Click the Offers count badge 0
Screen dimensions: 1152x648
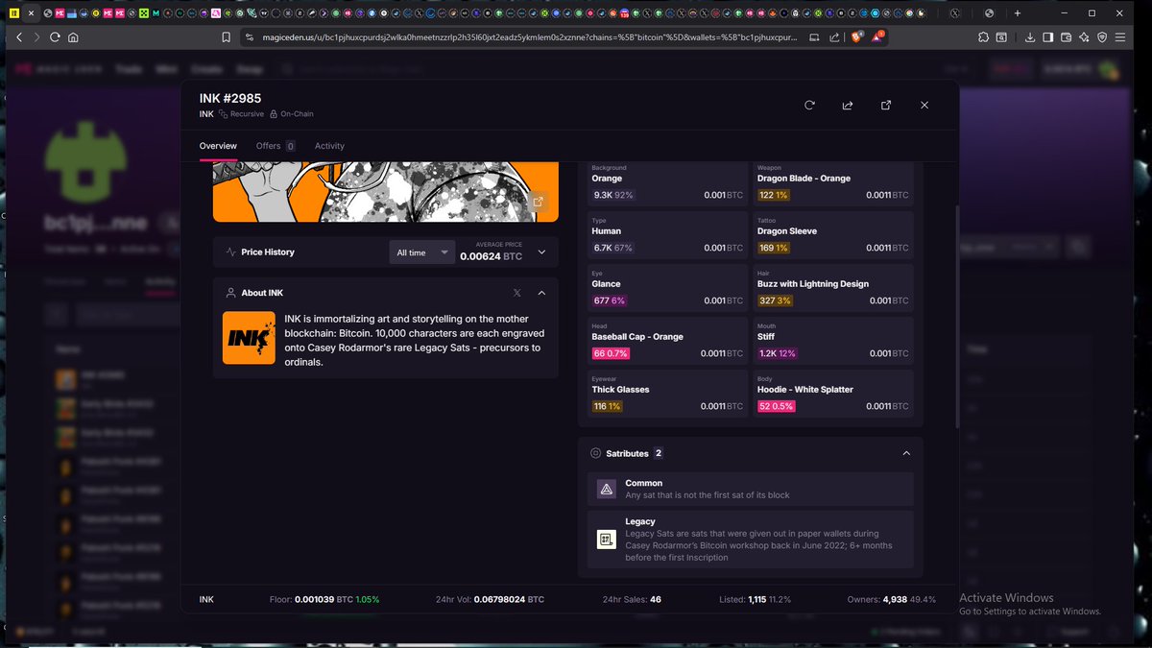[290, 146]
